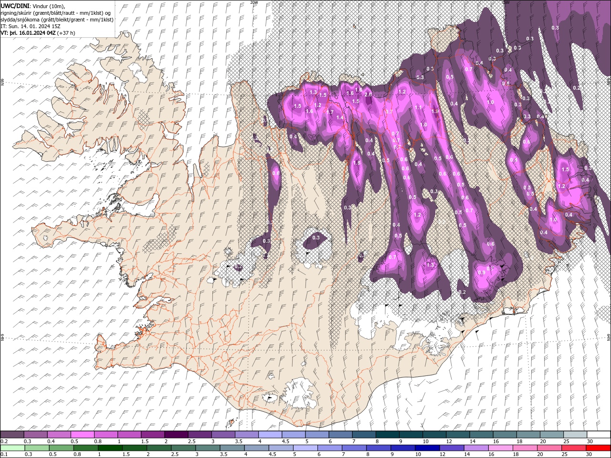The image size is (611, 458).
Task: Click the '(+37 h)' forecast offset text
Action: click(x=66, y=33)
